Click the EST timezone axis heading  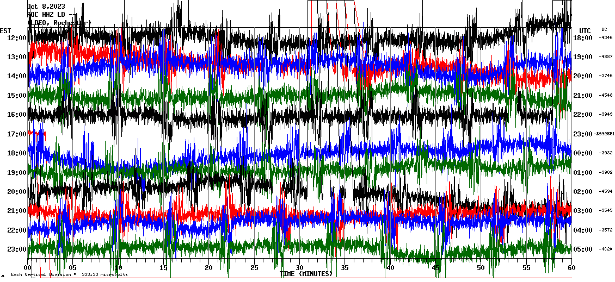[5, 30]
